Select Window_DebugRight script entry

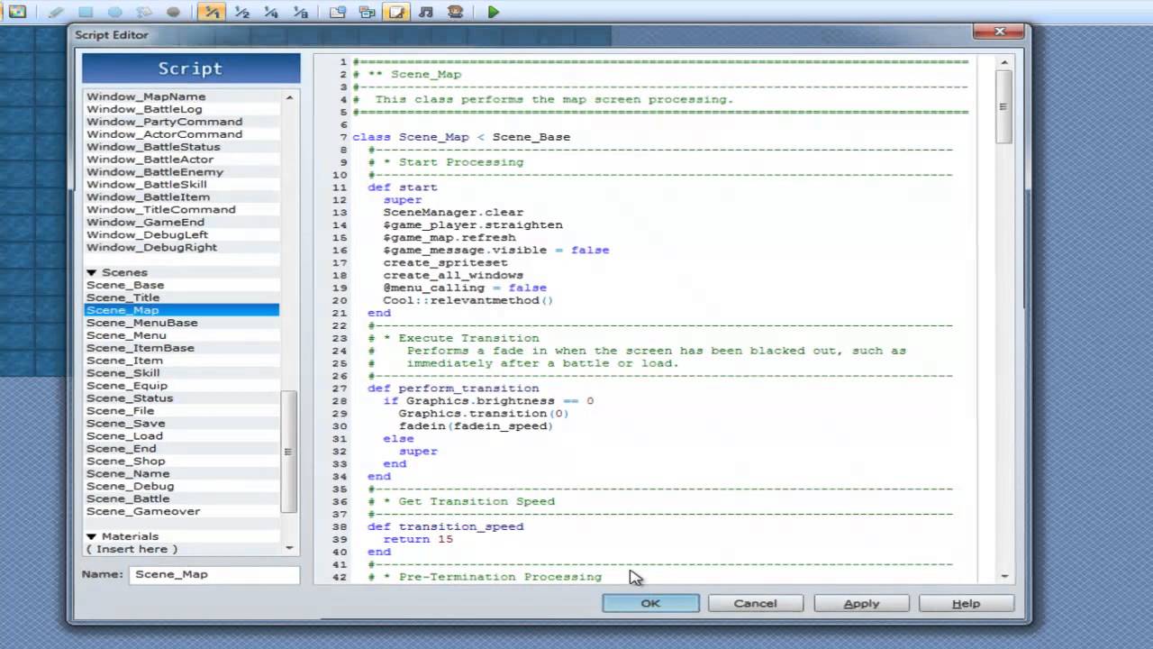pyautogui.click(x=182, y=247)
